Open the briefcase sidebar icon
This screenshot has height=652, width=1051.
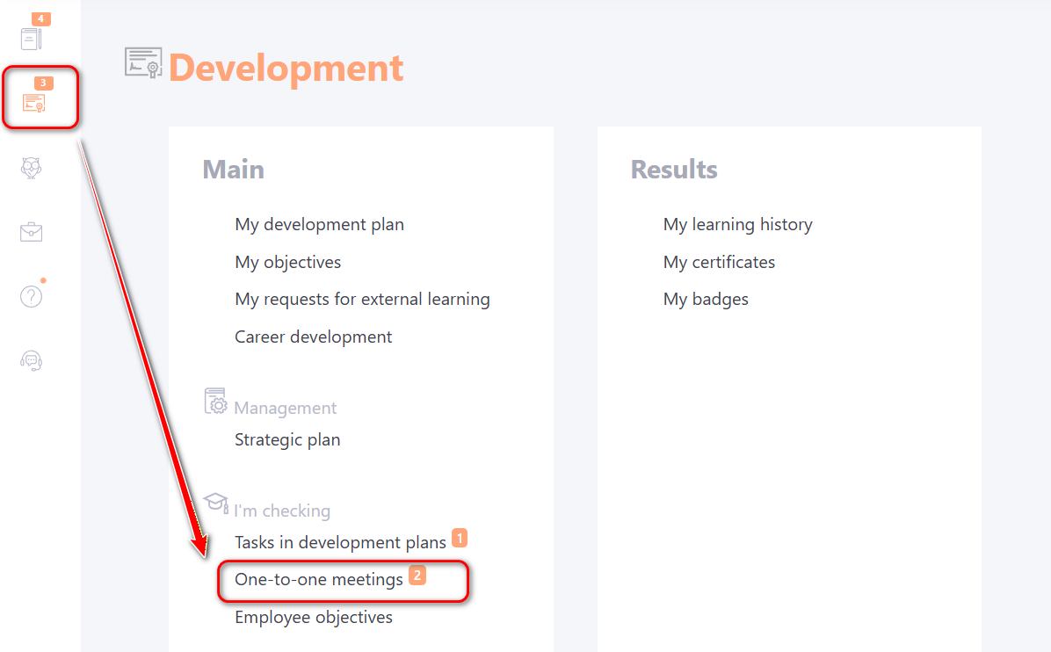pyautogui.click(x=32, y=232)
